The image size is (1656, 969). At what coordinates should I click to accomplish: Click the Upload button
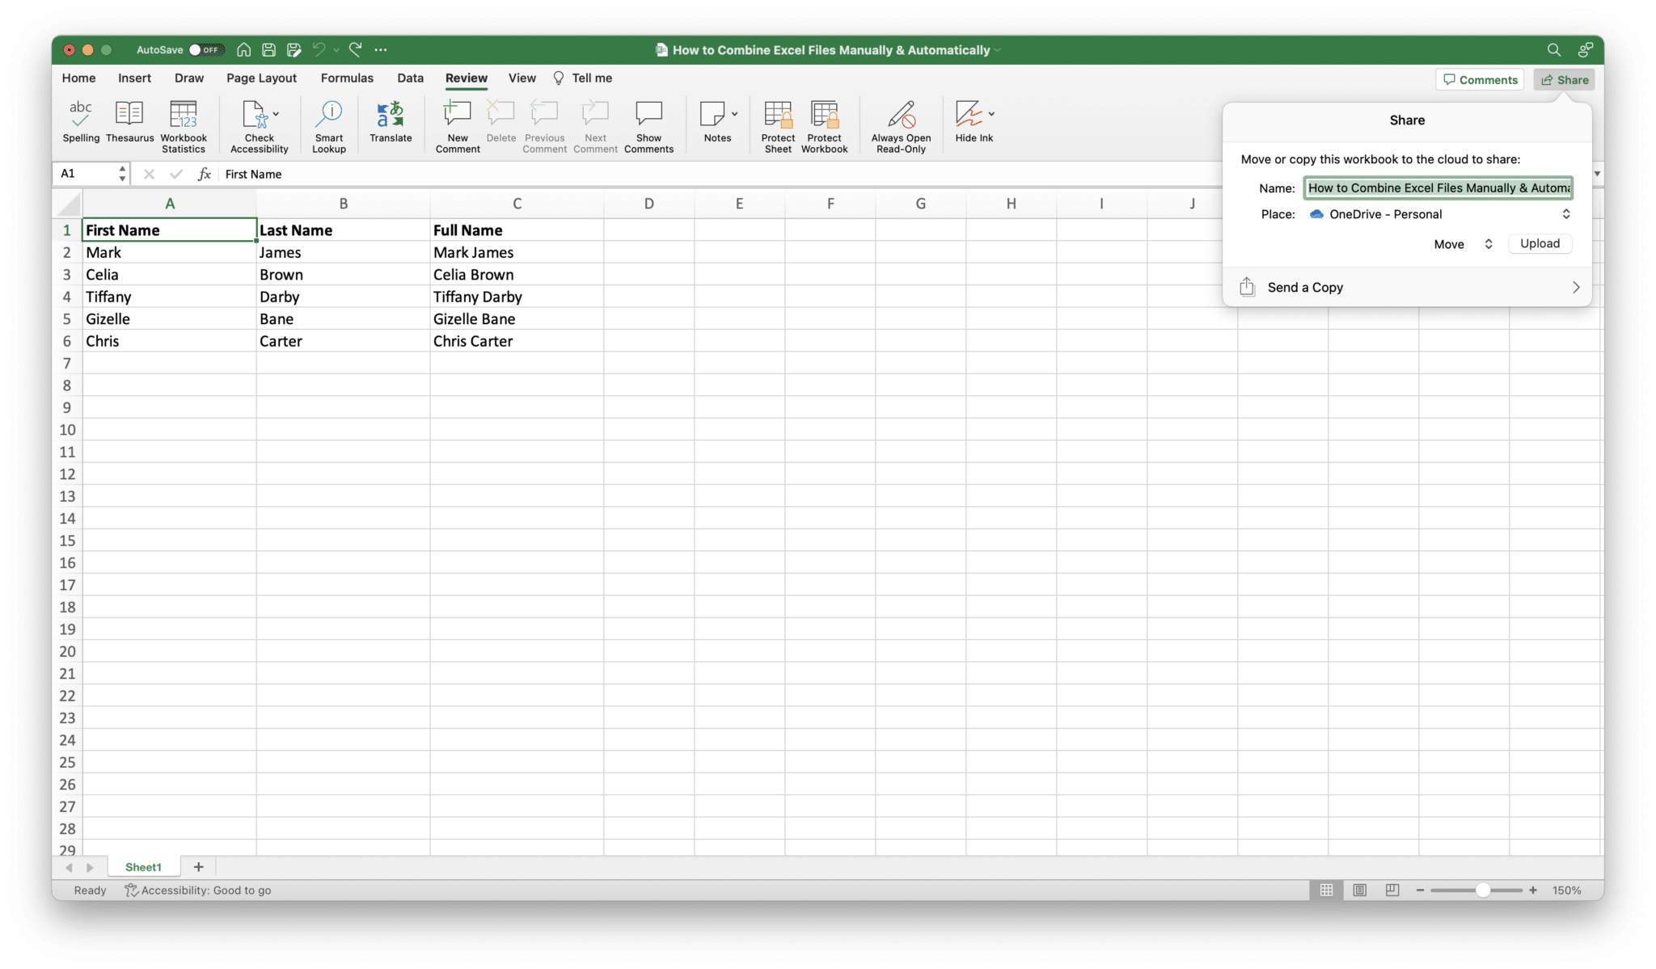coord(1539,243)
